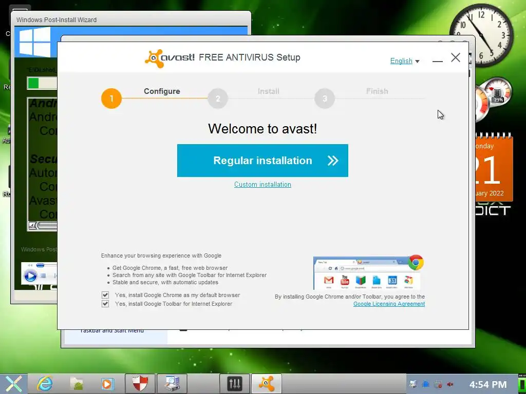
Task: Switch to the avast taskbar item
Action: tap(267, 384)
